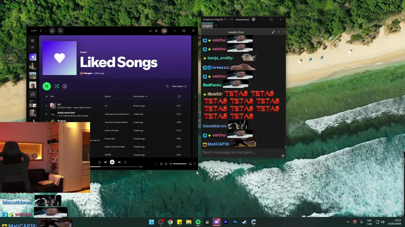
Task: Open the Flower Boy album link
Action: click(110, 139)
